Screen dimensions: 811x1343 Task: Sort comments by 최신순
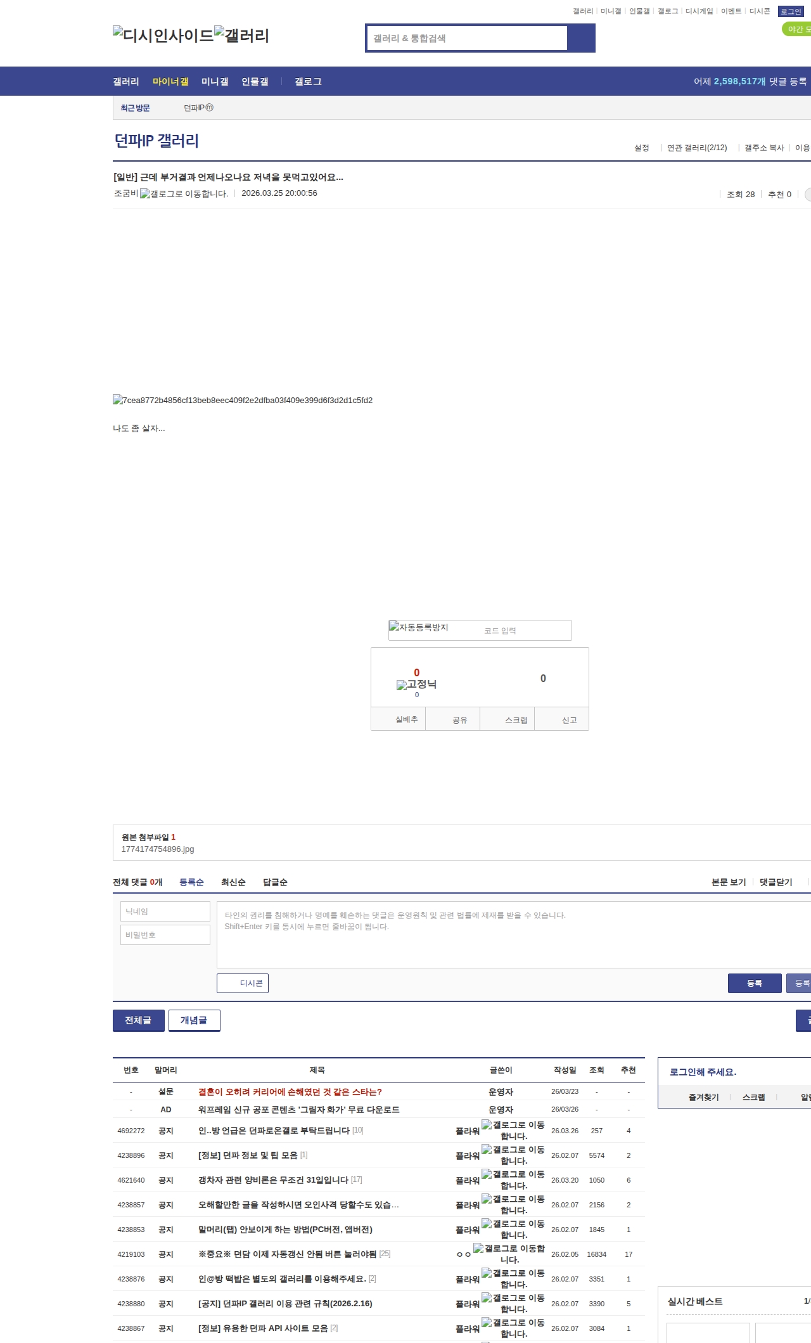[233, 882]
